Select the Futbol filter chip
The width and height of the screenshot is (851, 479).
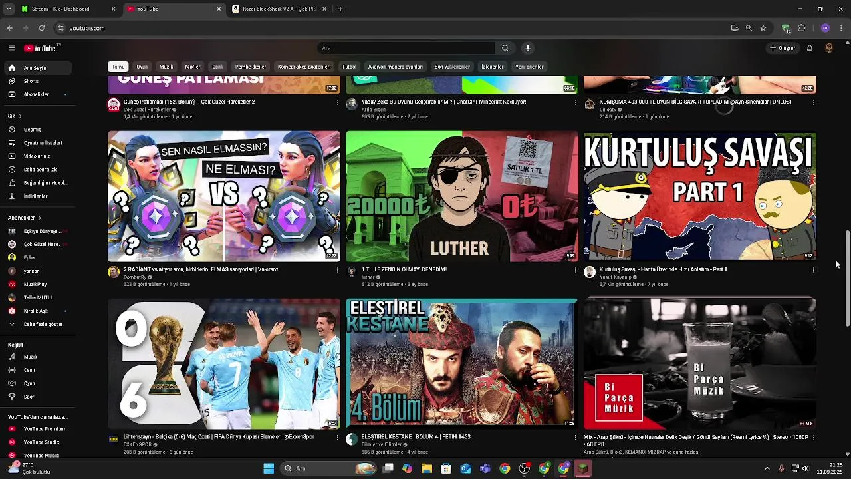[x=350, y=67]
